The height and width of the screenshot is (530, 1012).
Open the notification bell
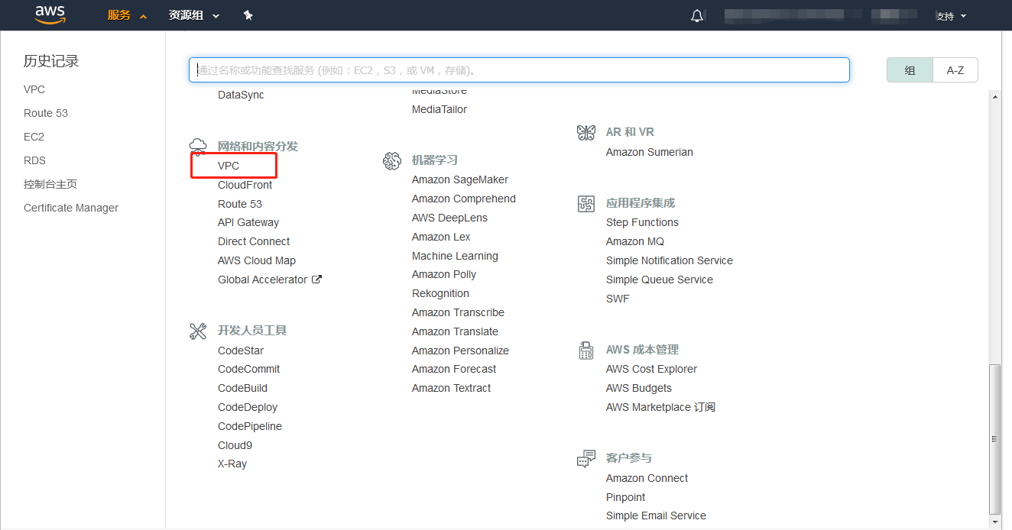click(x=696, y=15)
